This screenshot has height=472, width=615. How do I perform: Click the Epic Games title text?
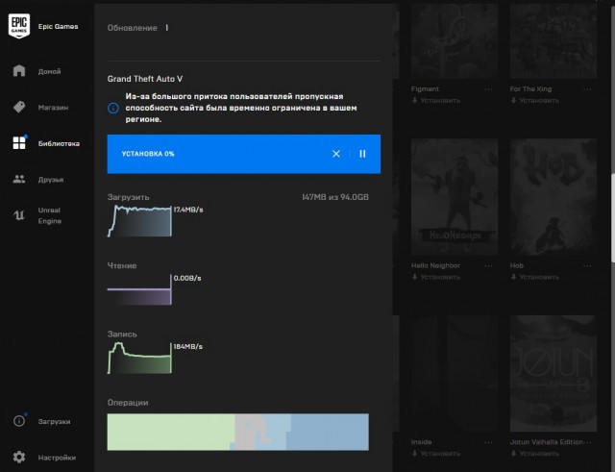click(x=58, y=26)
